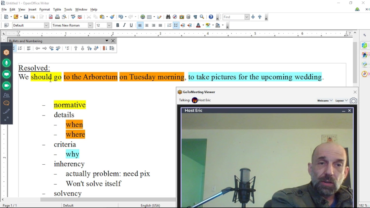Open the Navigator compass icon

point(175,17)
